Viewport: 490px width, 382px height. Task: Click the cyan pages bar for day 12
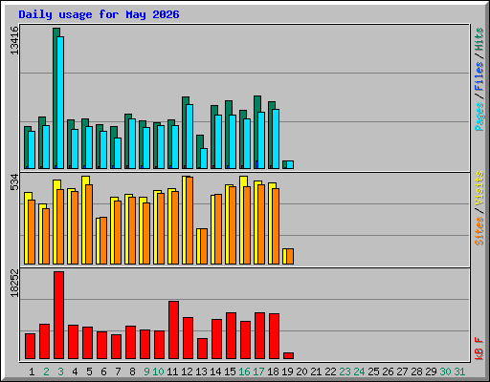point(189,137)
